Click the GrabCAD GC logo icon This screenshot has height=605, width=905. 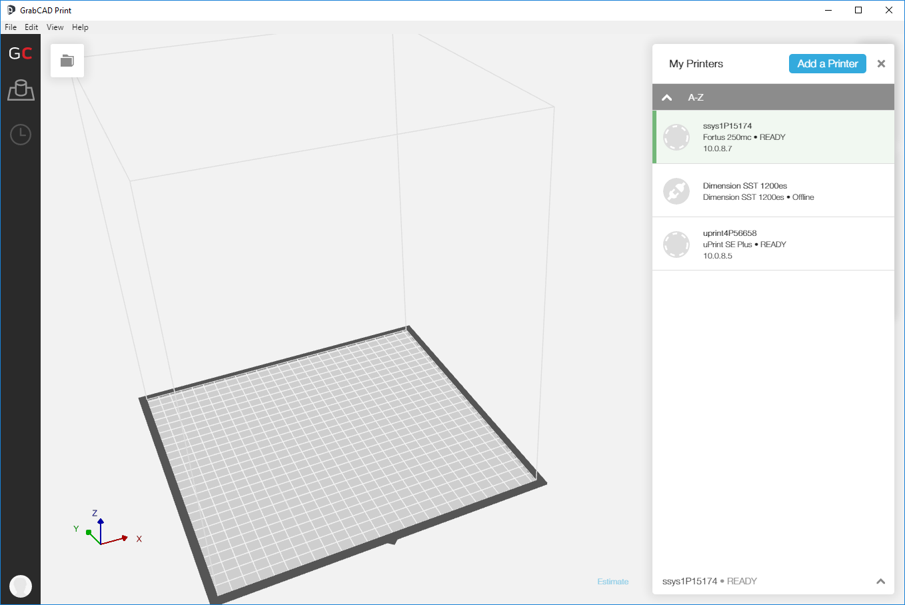coord(20,53)
